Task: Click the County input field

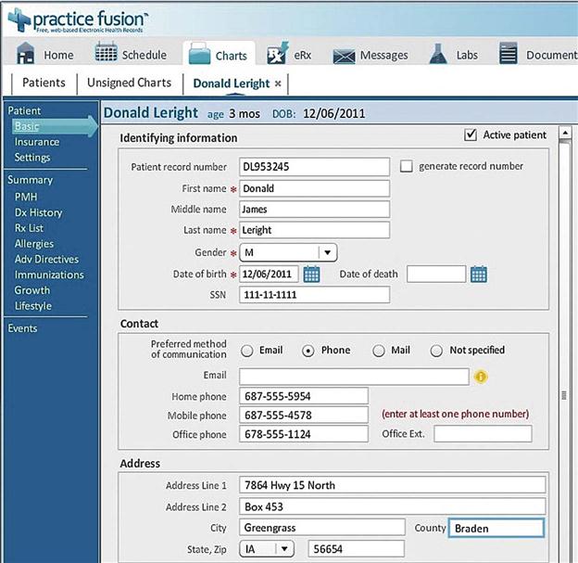Action: [496, 528]
